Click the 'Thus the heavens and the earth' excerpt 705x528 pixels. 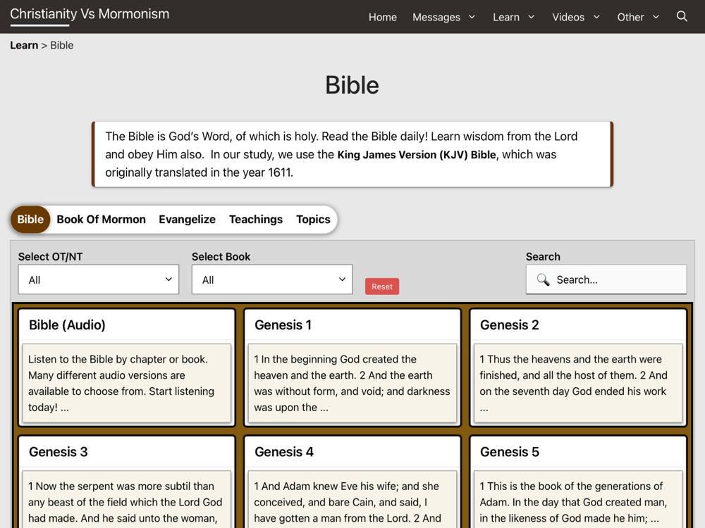tap(578, 383)
